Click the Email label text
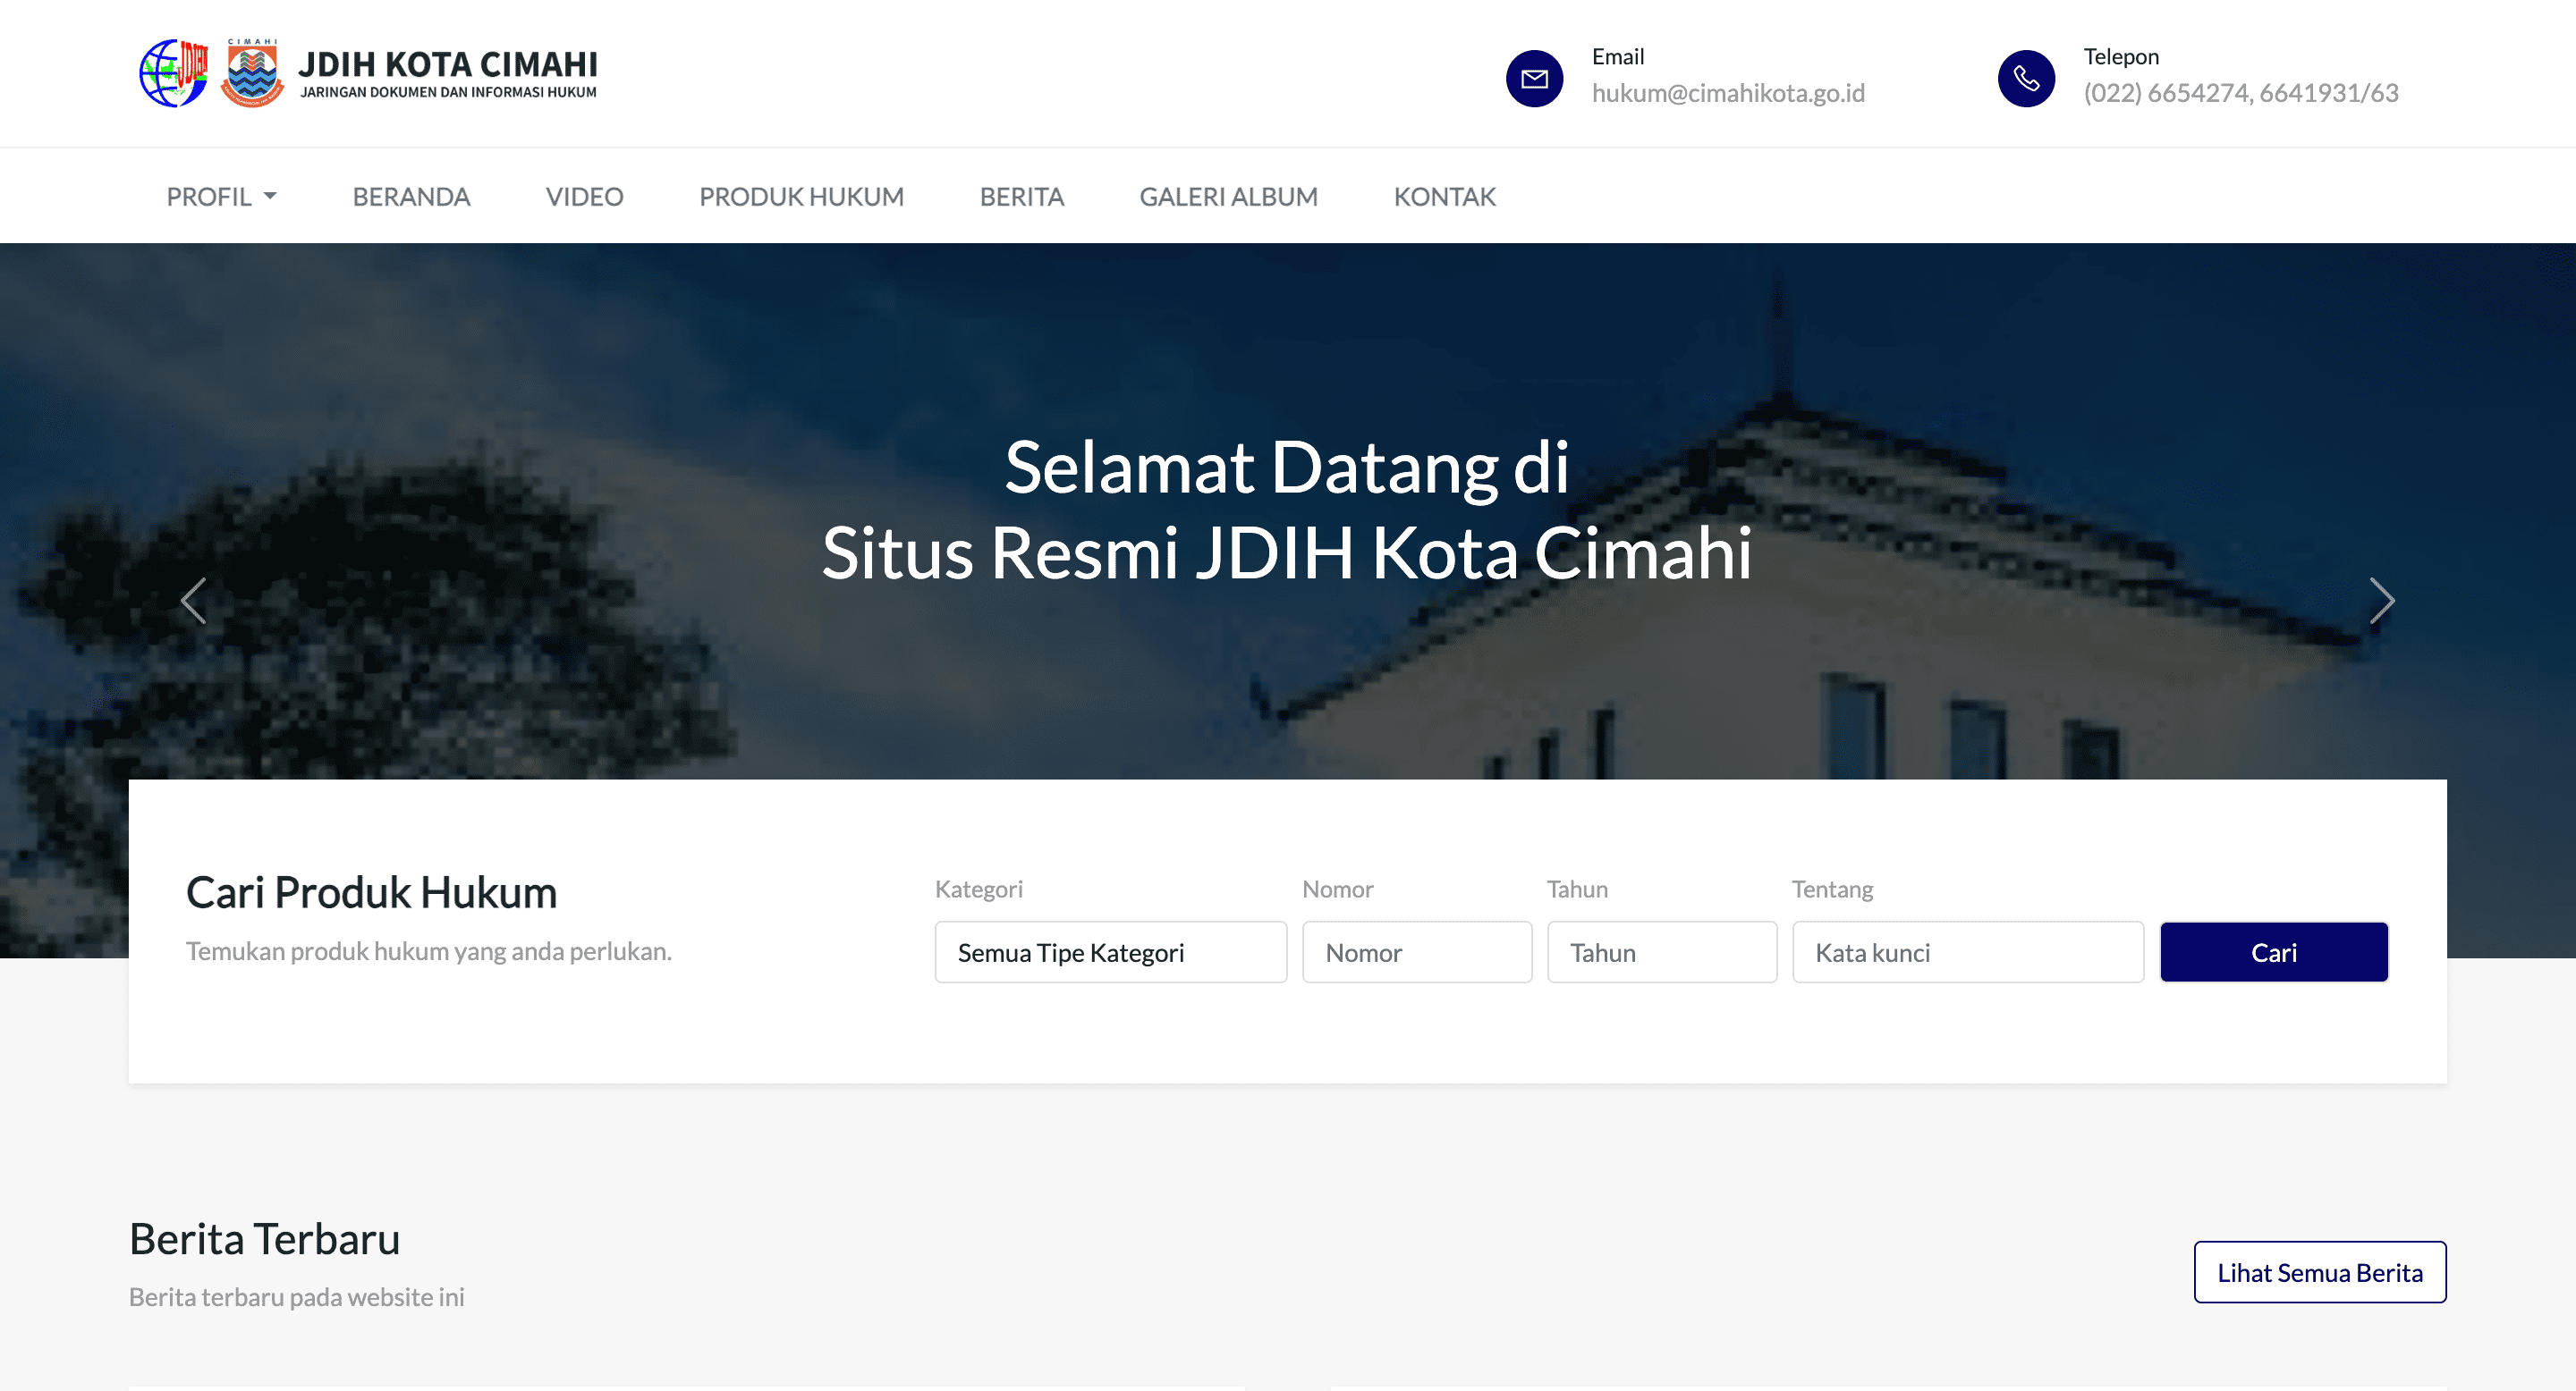 1618,56
